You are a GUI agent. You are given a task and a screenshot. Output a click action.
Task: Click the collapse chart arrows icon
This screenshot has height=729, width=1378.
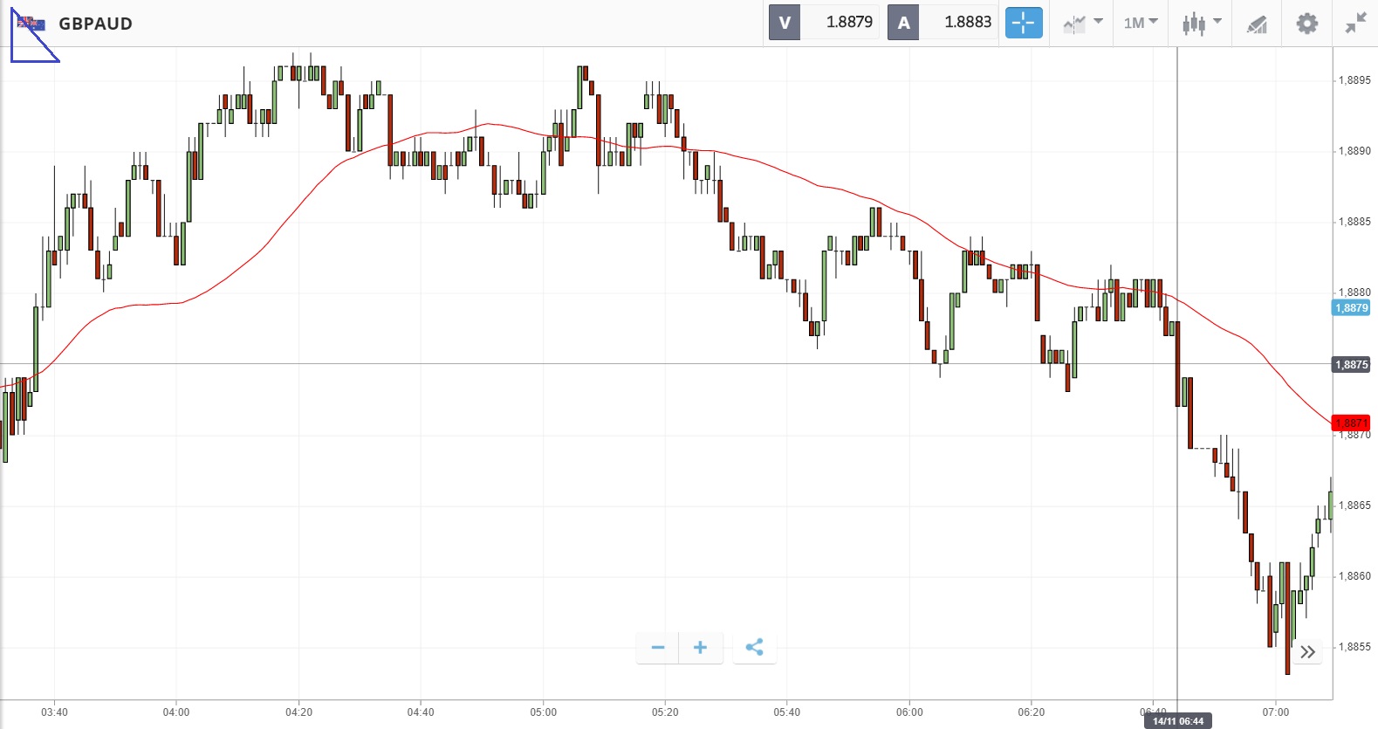tap(1355, 24)
